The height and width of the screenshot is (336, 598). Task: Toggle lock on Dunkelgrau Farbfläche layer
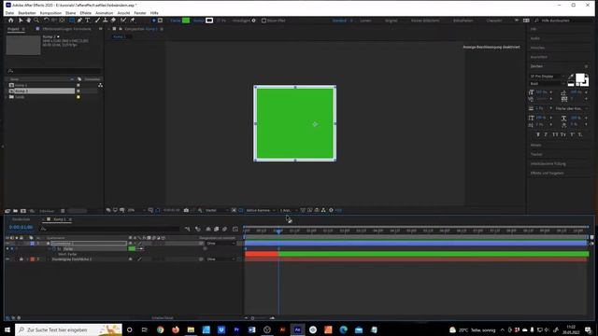[21, 259]
